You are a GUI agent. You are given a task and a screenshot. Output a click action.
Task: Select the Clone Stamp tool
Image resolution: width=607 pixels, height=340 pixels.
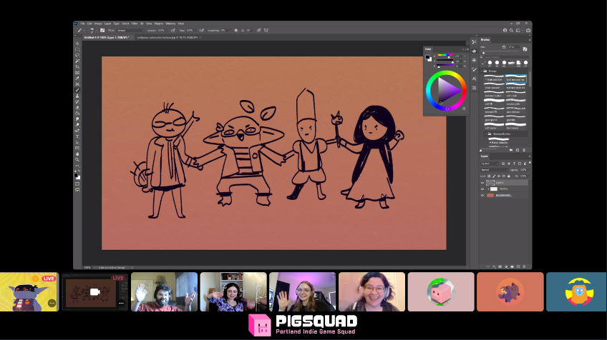pos(77,96)
